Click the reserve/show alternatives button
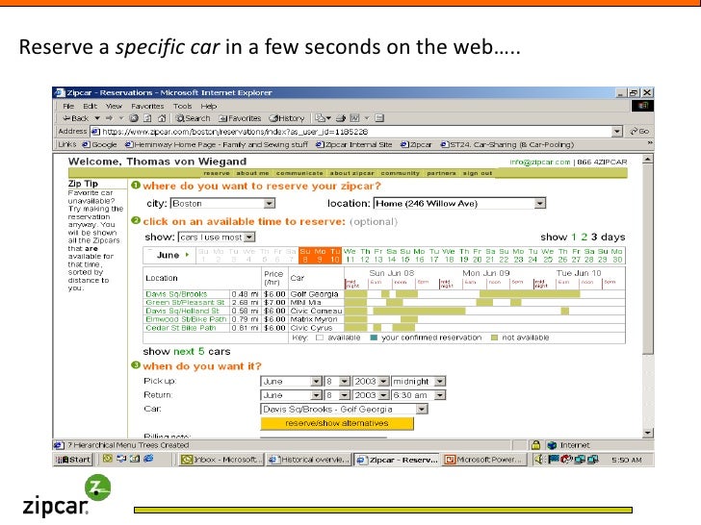The image size is (701, 525). 337,423
